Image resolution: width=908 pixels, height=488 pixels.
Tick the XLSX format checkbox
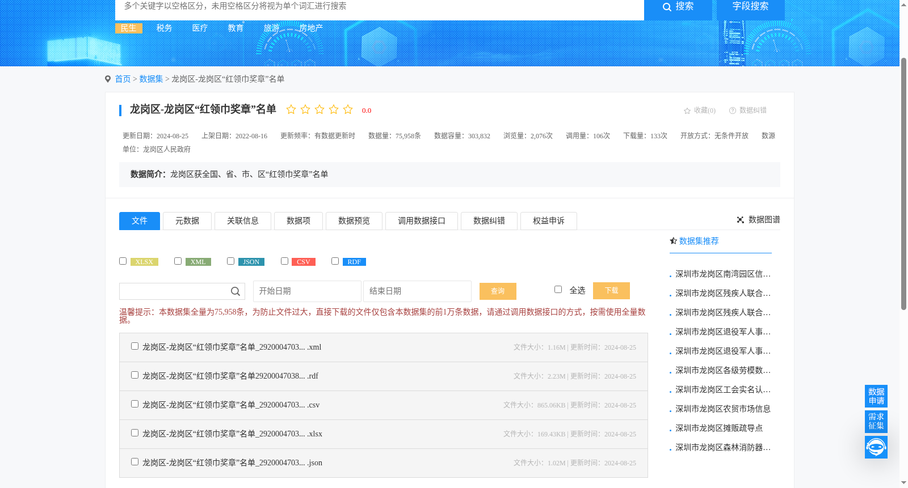123,261
